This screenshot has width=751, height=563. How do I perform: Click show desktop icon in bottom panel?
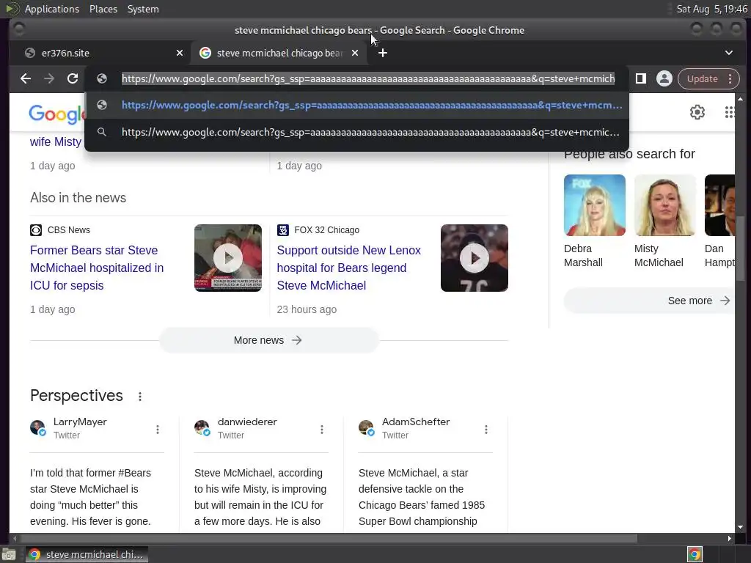tap(9, 554)
